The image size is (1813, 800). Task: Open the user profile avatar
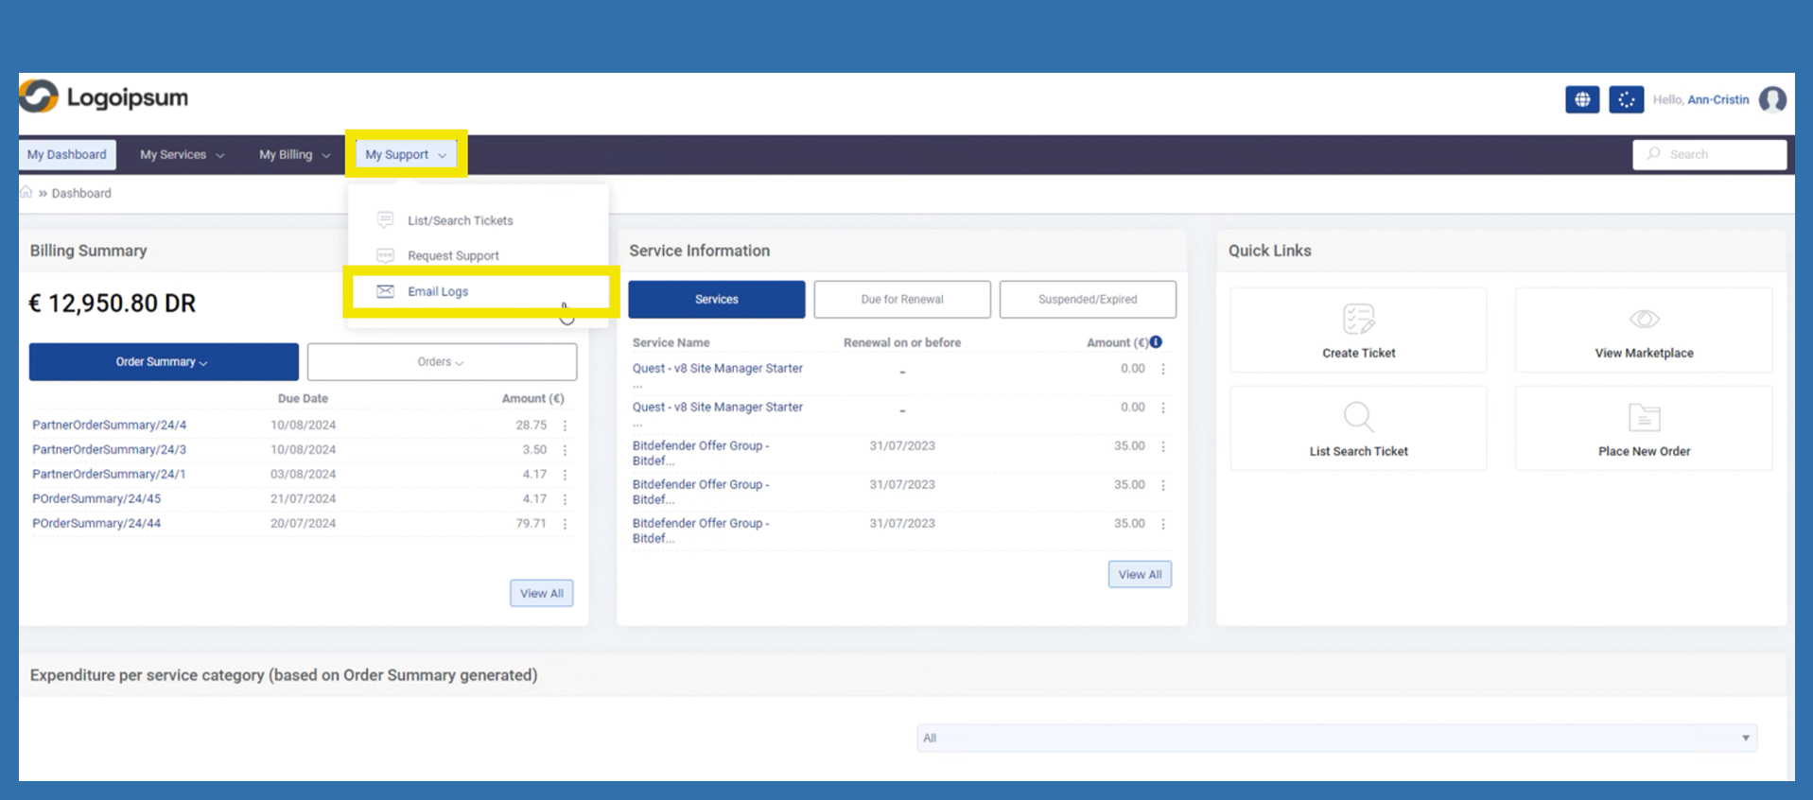pyautogui.click(x=1772, y=99)
